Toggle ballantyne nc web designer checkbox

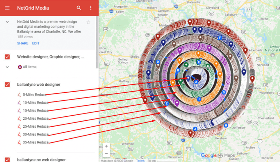[x=7, y=159]
